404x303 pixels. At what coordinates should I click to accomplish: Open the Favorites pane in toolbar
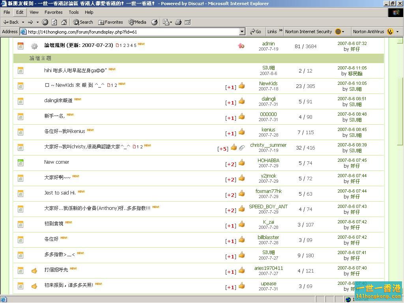[110, 22]
